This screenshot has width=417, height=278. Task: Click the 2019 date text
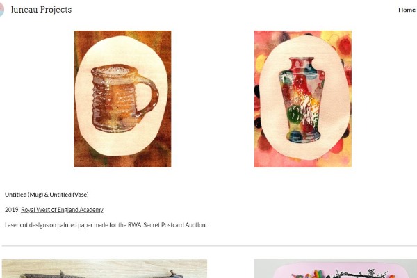12,210
